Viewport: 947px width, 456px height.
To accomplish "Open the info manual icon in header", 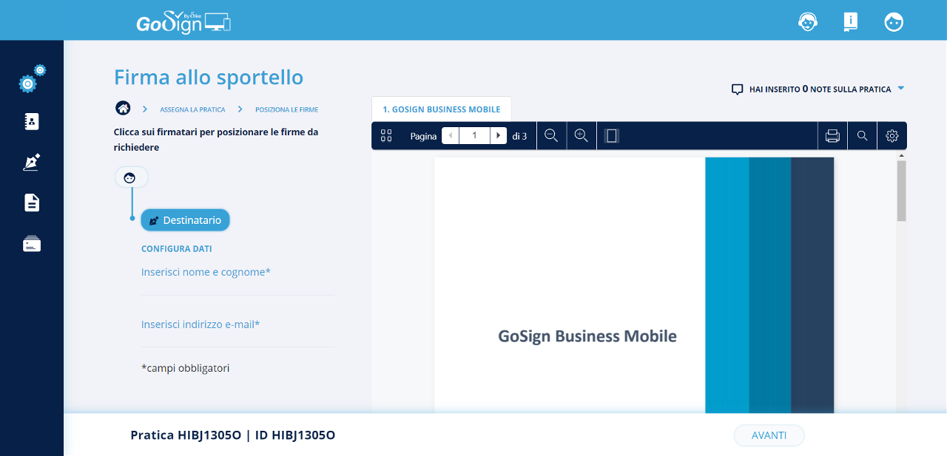I will point(851,22).
